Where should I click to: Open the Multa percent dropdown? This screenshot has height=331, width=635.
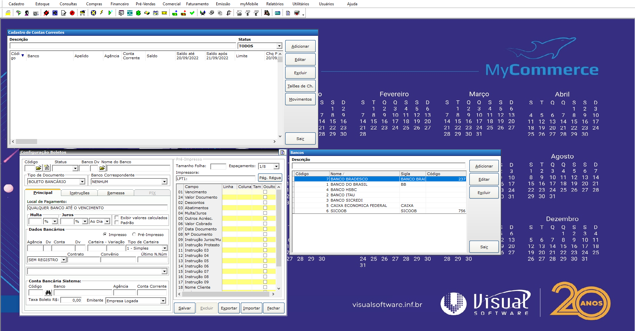point(55,221)
